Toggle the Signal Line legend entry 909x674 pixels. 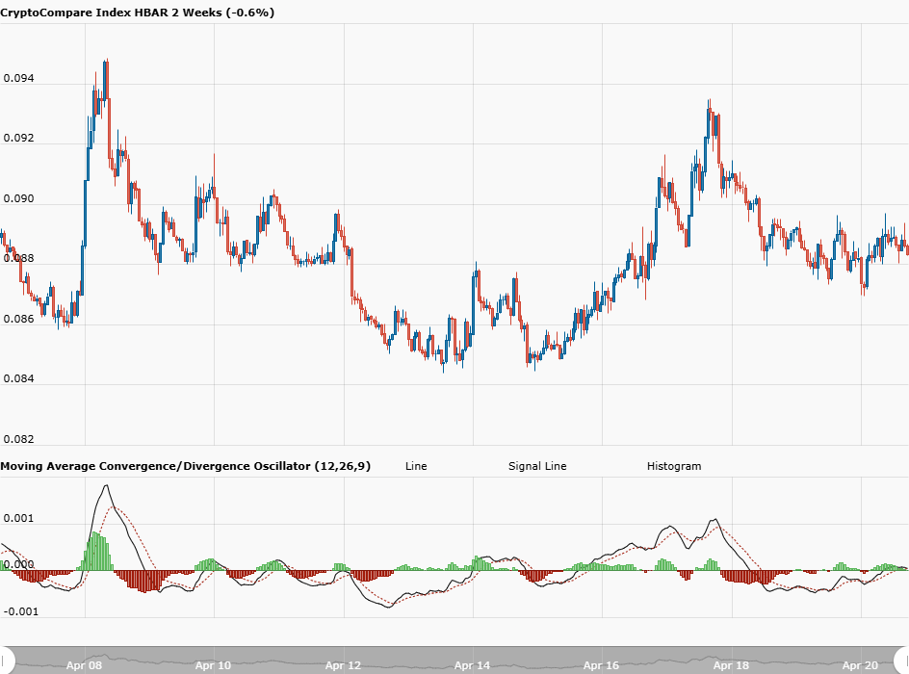pyautogui.click(x=537, y=466)
